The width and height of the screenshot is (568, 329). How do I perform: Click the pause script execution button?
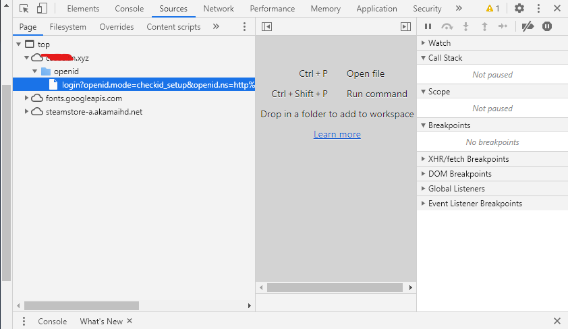(x=428, y=27)
